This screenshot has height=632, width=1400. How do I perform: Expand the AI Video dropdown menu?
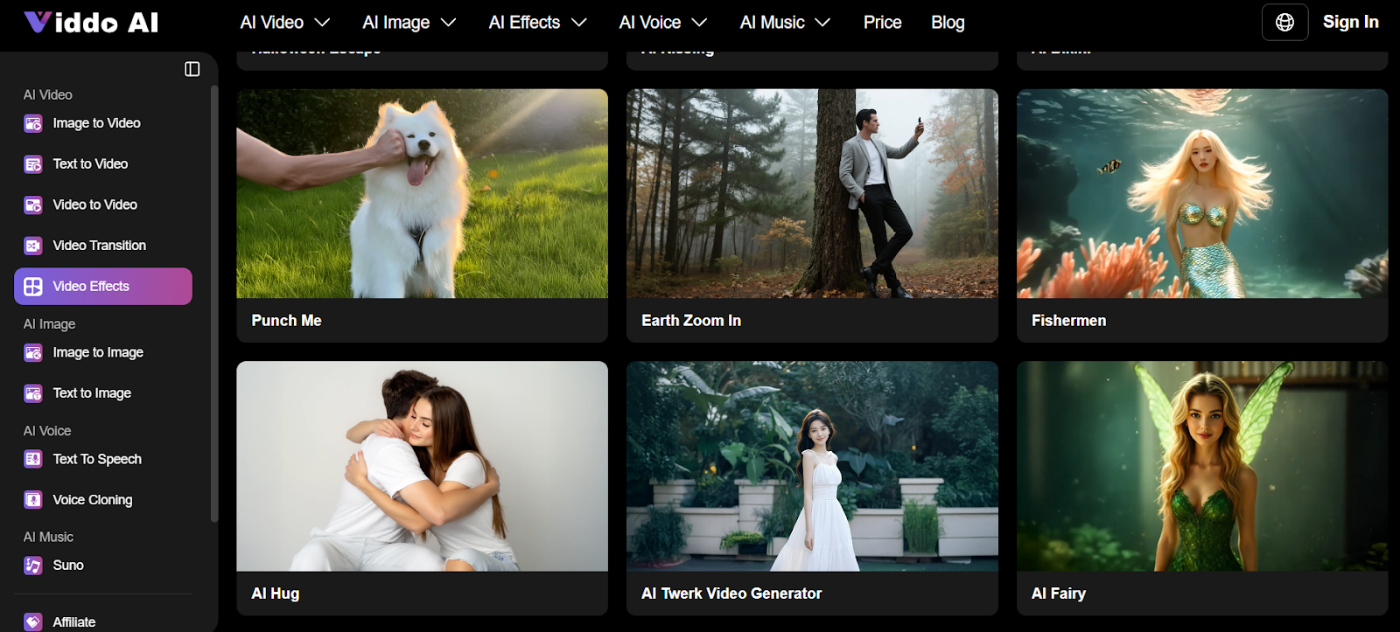(285, 23)
